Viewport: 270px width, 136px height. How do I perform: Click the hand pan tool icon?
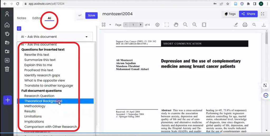[x=176, y=25]
